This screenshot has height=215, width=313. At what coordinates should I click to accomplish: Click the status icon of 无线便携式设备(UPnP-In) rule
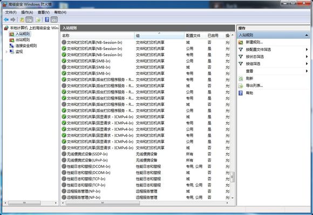(64, 160)
